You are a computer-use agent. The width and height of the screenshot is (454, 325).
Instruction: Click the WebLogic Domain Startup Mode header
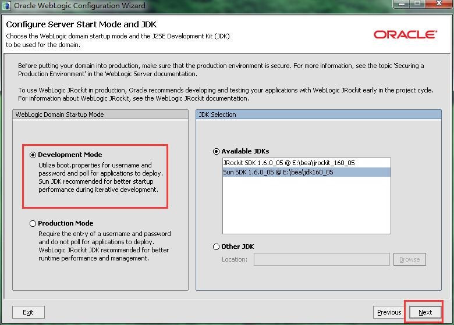[x=100, y=115]
